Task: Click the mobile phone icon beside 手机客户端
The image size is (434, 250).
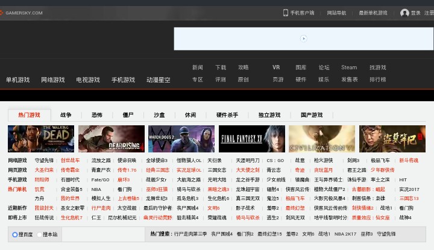Action: point(285,13)
